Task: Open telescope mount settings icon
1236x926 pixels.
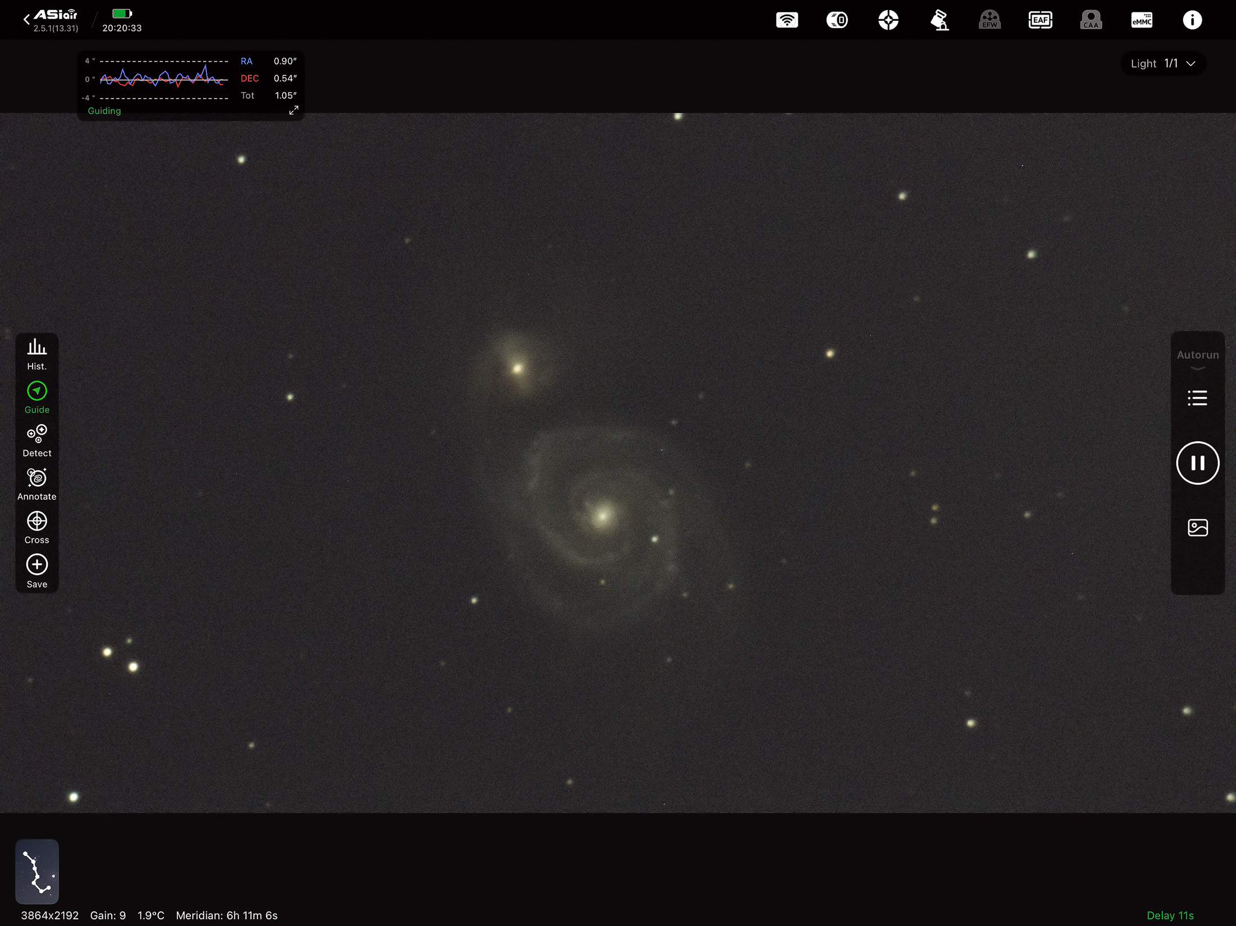Action: click(939, 20)
